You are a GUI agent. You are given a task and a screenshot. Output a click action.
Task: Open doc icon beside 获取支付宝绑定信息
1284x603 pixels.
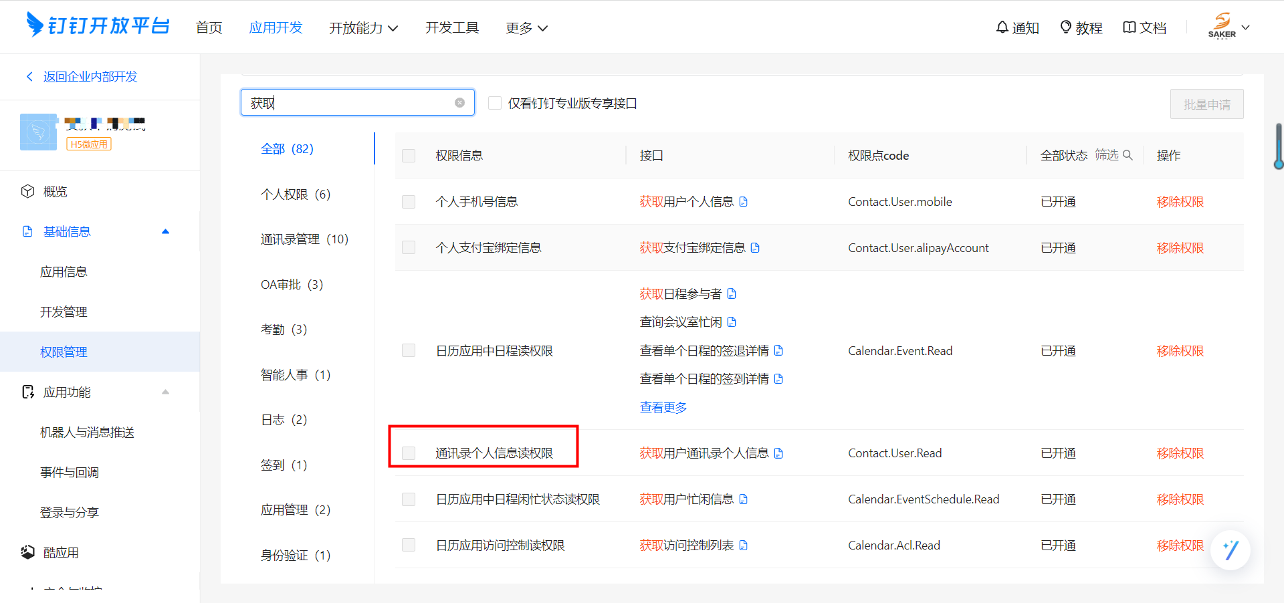click(755, 248)
